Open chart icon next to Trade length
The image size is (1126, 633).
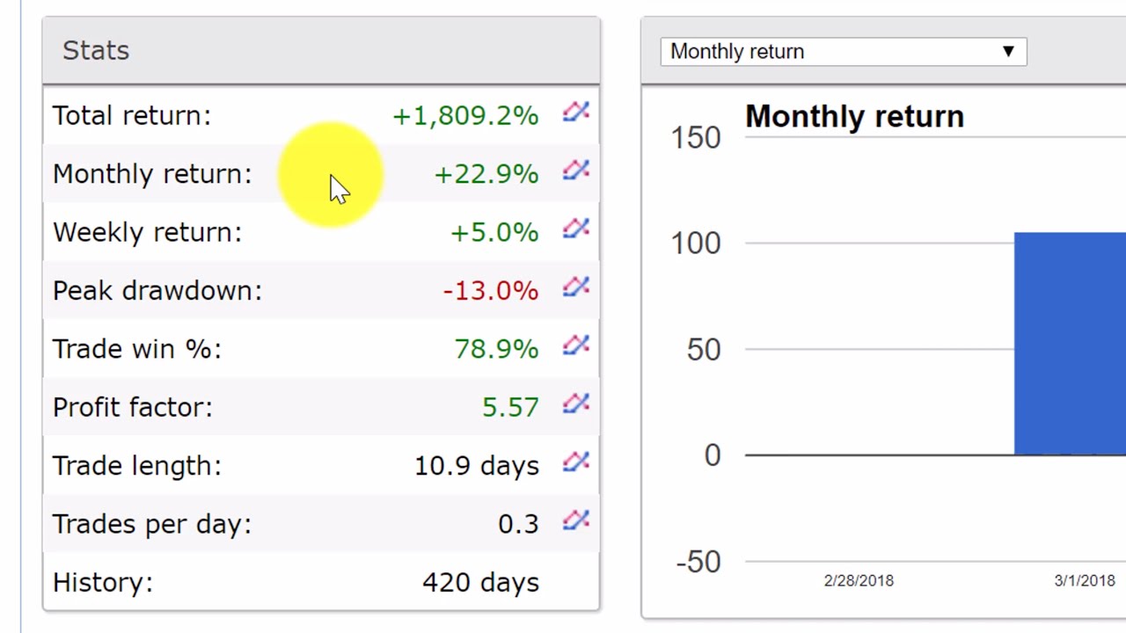coord(576,462)
